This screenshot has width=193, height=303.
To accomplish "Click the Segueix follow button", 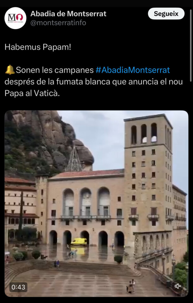I will point(166,14).
